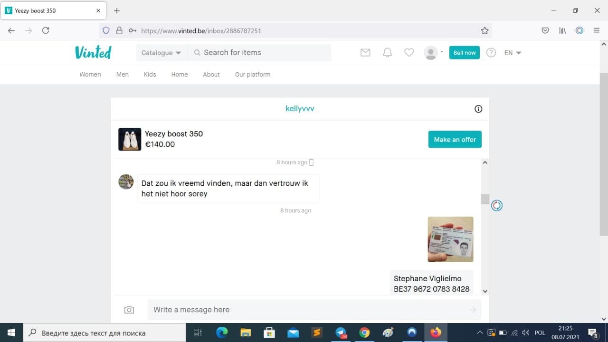This screenshot has width=608, height=342.
Task: Open Sublime Text from taskbar
Action: (x=317, y=332)
